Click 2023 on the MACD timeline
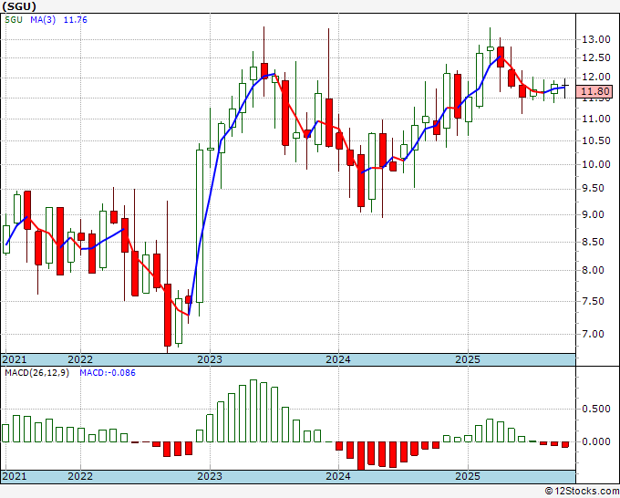Screen dimensions: 620x498 [x=210, y=476]
